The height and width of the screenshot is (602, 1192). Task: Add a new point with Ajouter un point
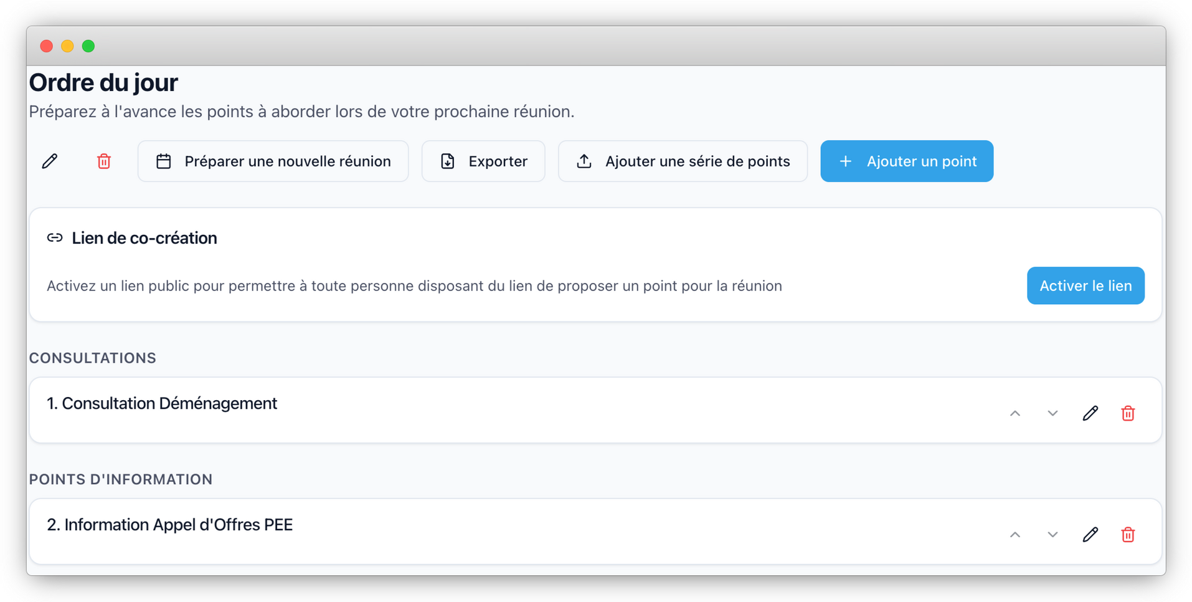coord(907,161)
